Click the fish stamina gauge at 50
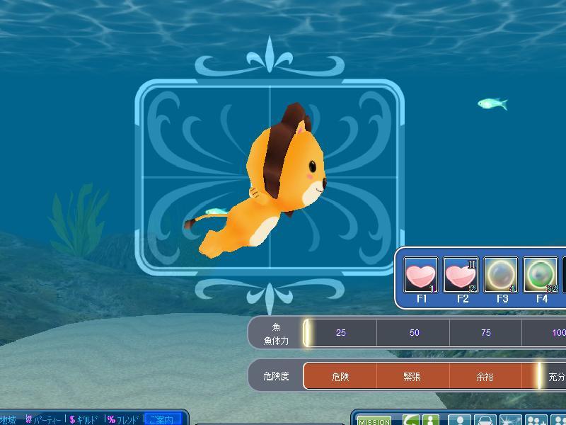Viewport: 566px width, 425px height. 414,333
